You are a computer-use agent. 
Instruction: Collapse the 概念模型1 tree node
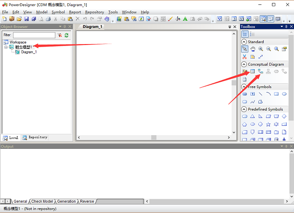[x=6, y=47]
